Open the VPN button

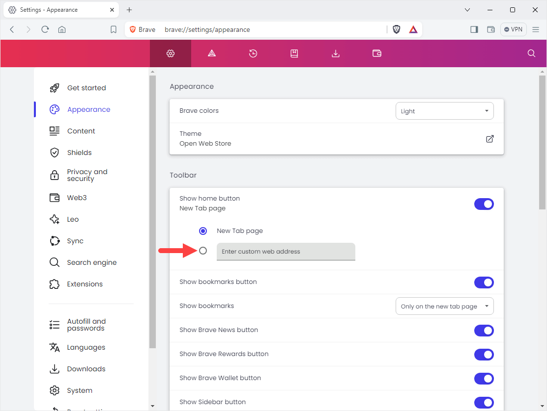(514, 29)
